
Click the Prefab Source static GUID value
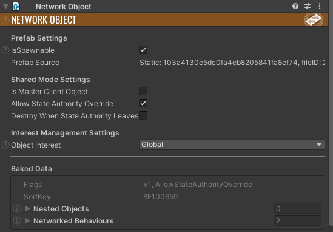[232, 63]
